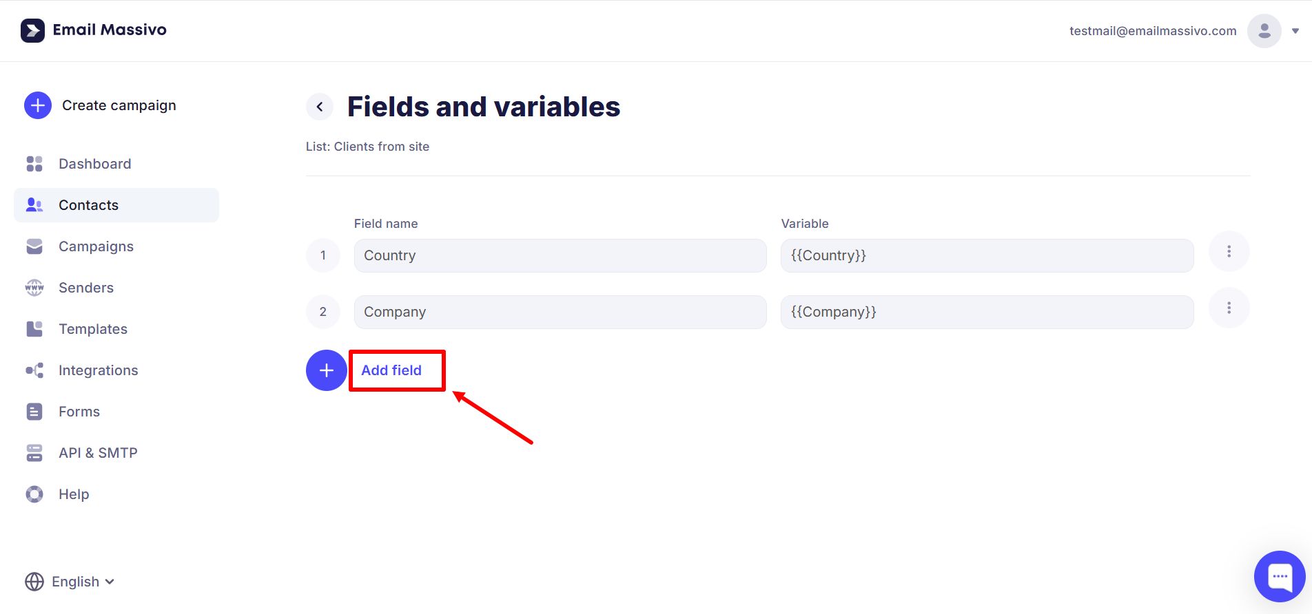Image resolution: width=1312 pixels, height=614 pixels.
Task: Open Help via lifebuoy icon
Action: pyautogui.click(x=34, y=494)
